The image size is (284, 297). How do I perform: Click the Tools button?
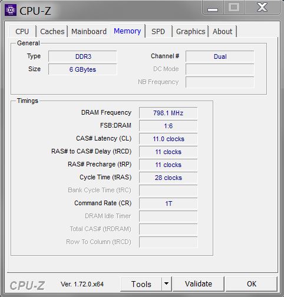[x=141, y=284]
